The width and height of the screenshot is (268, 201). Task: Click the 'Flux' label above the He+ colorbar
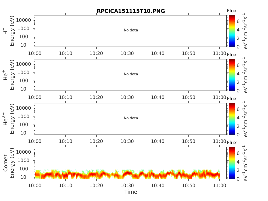232,55
